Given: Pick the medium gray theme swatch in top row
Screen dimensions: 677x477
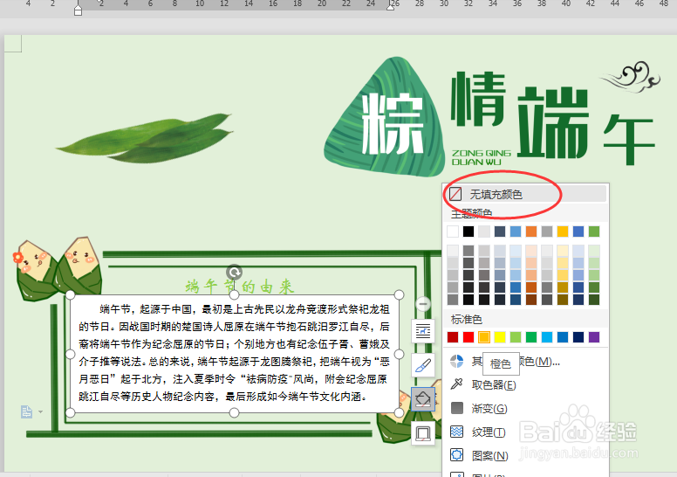Looking at the screenshot, I should coord(547,232).
